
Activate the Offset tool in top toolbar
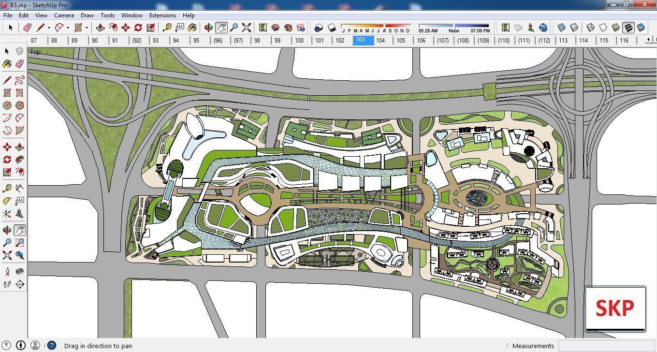[x=113, y=28]
